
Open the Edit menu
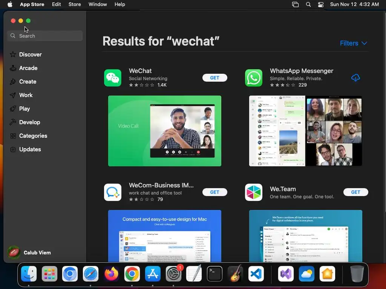(57, 4)
